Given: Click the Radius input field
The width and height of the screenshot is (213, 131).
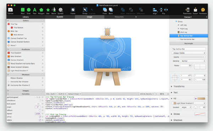Looking at the screenshot, I should tap(186, 65).
